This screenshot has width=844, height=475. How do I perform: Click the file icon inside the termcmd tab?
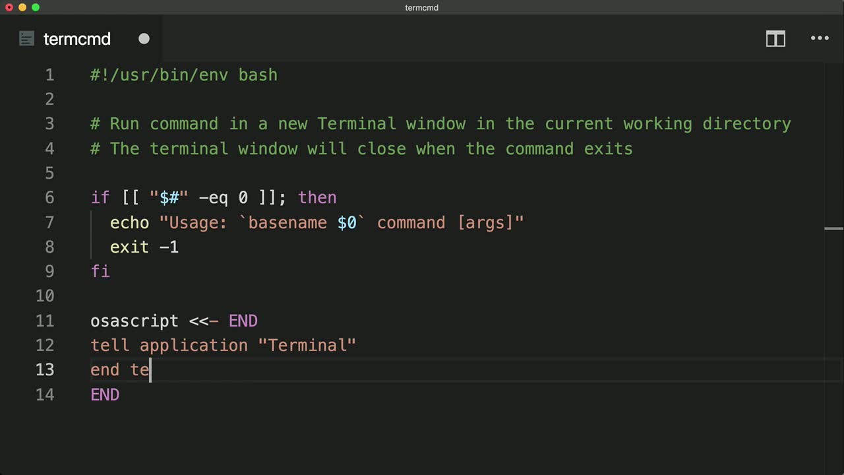tap(26, 38)
